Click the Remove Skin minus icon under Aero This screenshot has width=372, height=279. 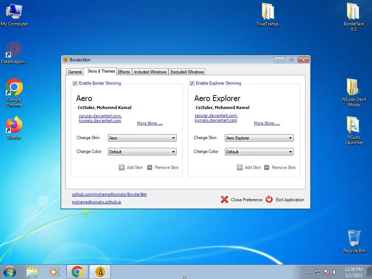pos(149,167)
